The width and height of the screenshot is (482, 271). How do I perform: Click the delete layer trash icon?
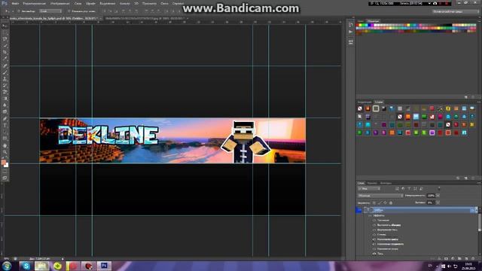click(x=473, y=259)
